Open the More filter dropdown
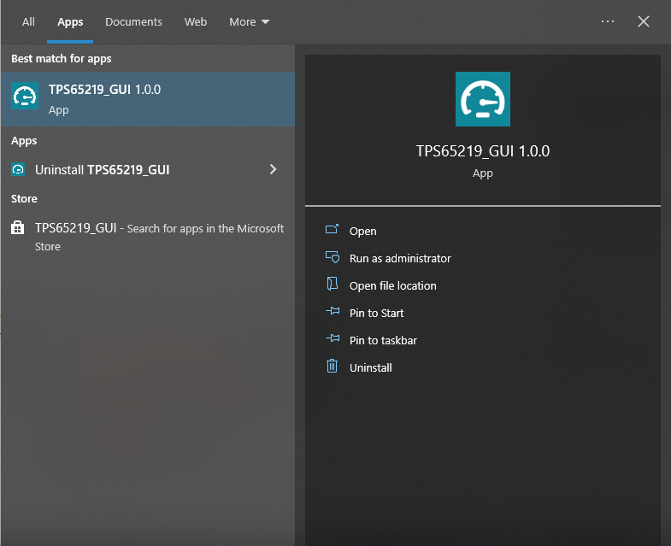Screen dimensions: 671x546 tap(249, 22)
